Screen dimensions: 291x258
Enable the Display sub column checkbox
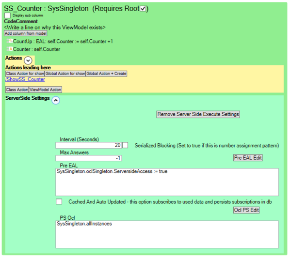pyautogui.click(x=7, y=15)
